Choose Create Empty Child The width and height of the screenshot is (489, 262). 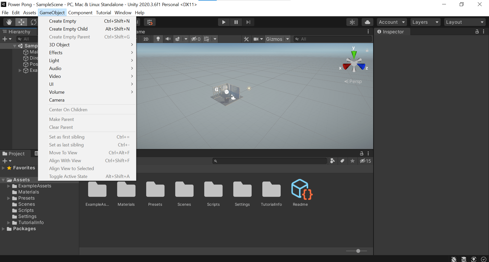pyautogui.click(x=87, y=29)
